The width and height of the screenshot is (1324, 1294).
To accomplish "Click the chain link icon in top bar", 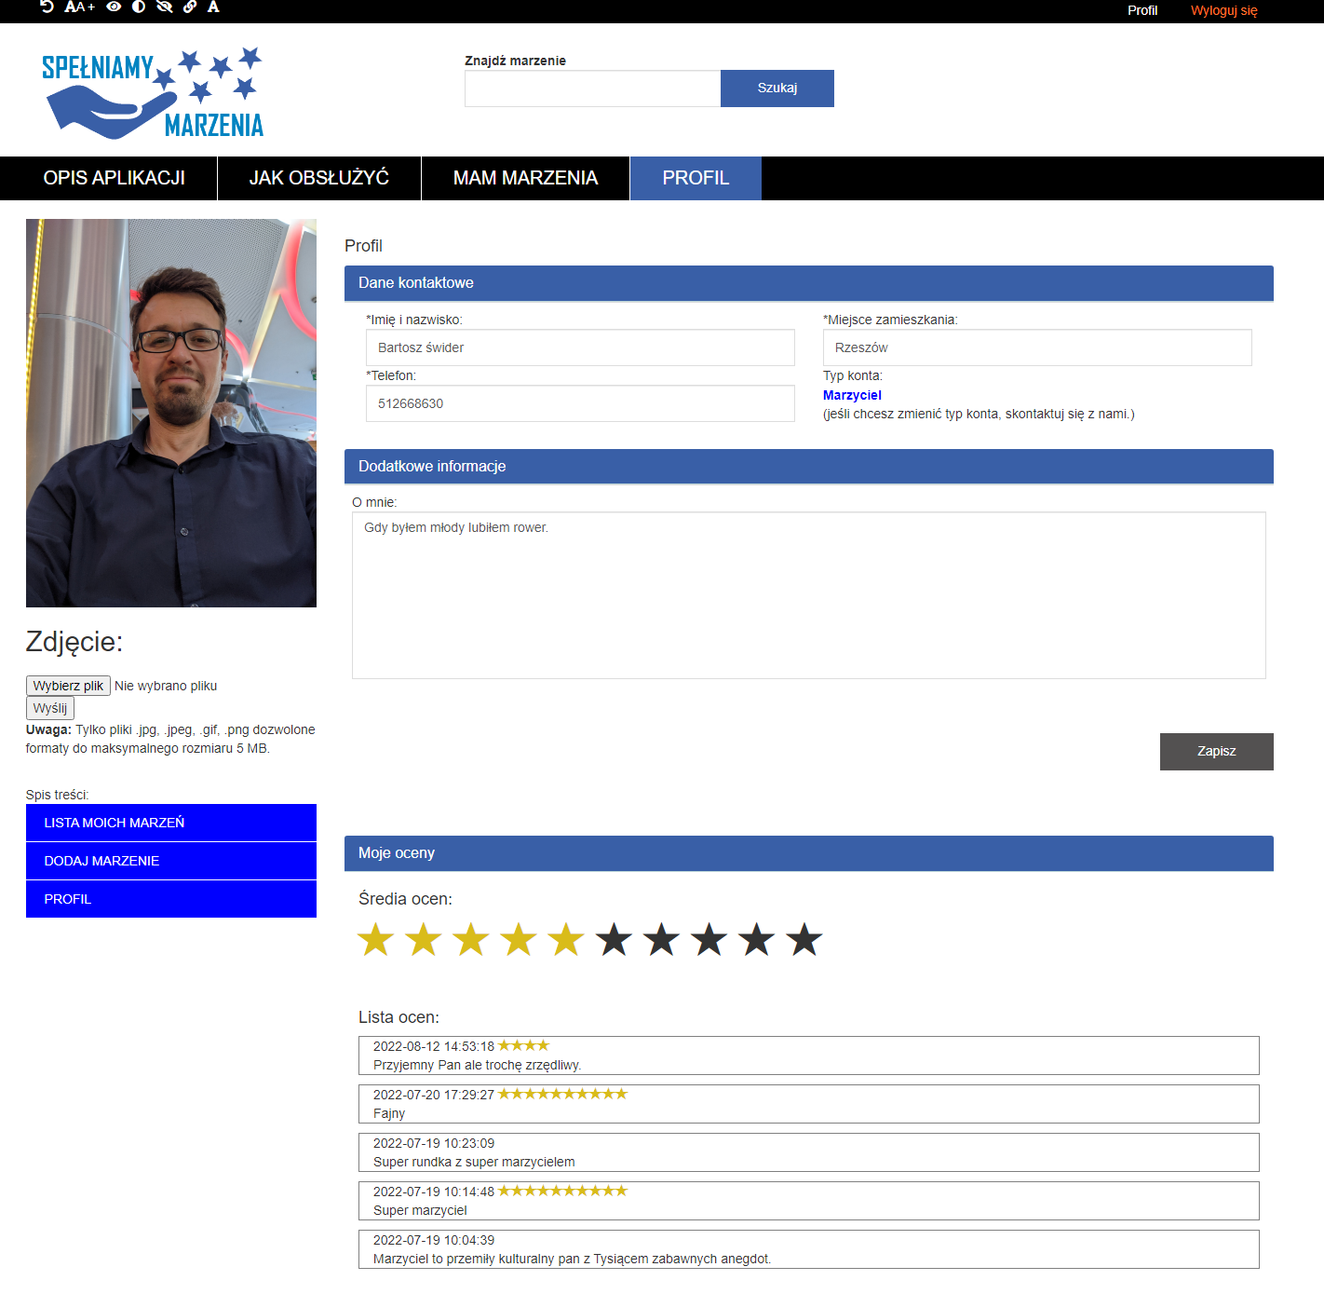I will pos(190,7).
